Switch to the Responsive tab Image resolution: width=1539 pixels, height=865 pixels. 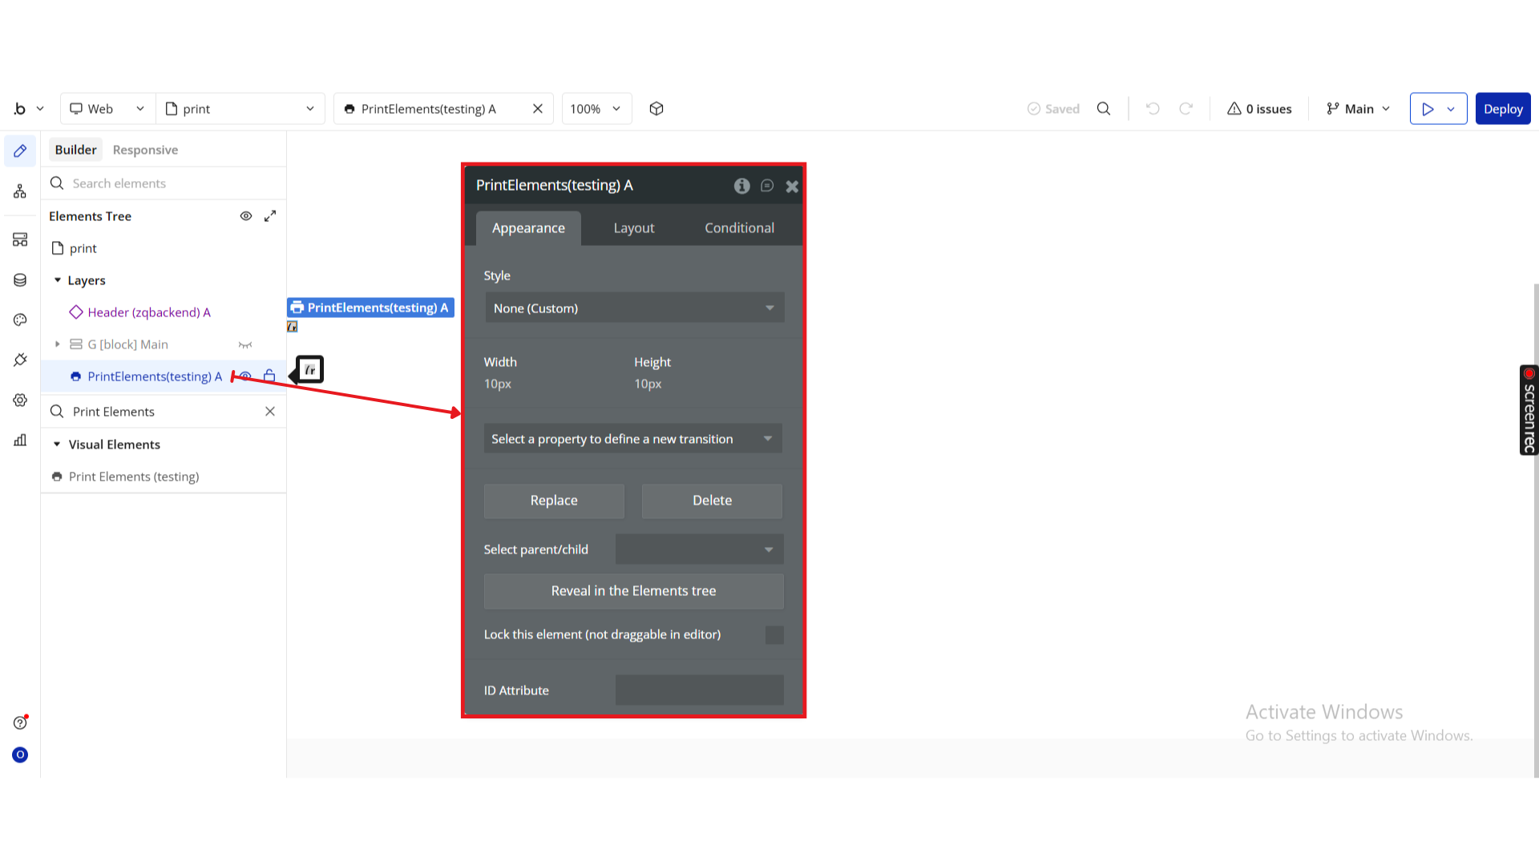coord(145,150)
